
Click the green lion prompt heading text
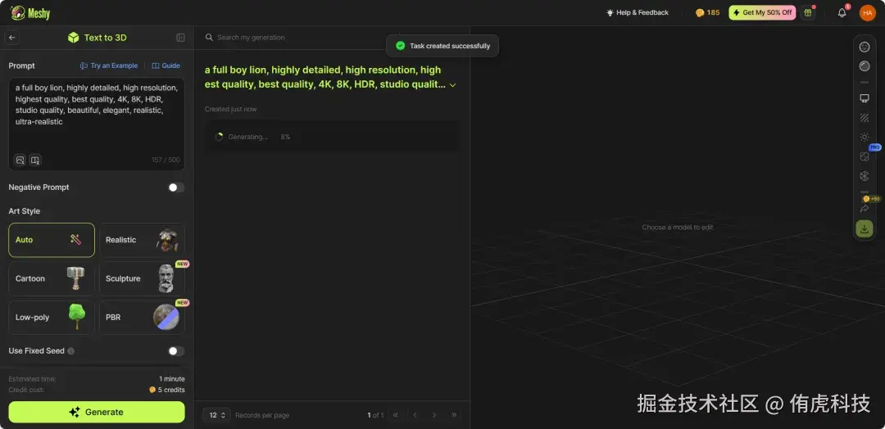tap(325, 77)
